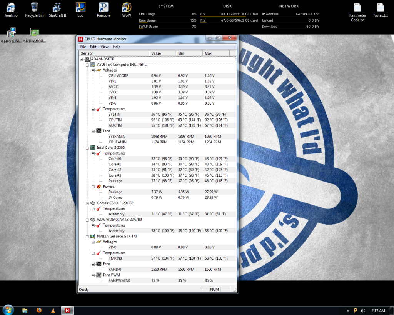Collapse the Corsair CSSD-F120GB2 tree node
Viewport: 394px width, 315px height.
[x=87, y=203]
